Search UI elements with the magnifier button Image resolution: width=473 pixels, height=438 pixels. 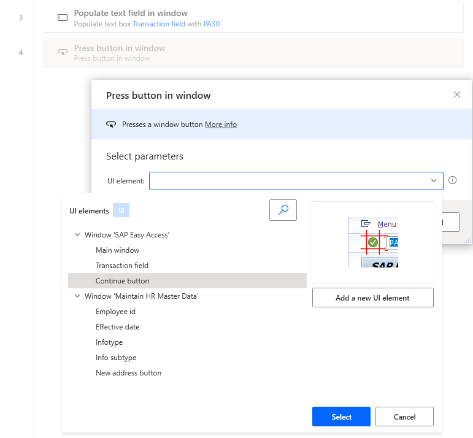[283, 210]
